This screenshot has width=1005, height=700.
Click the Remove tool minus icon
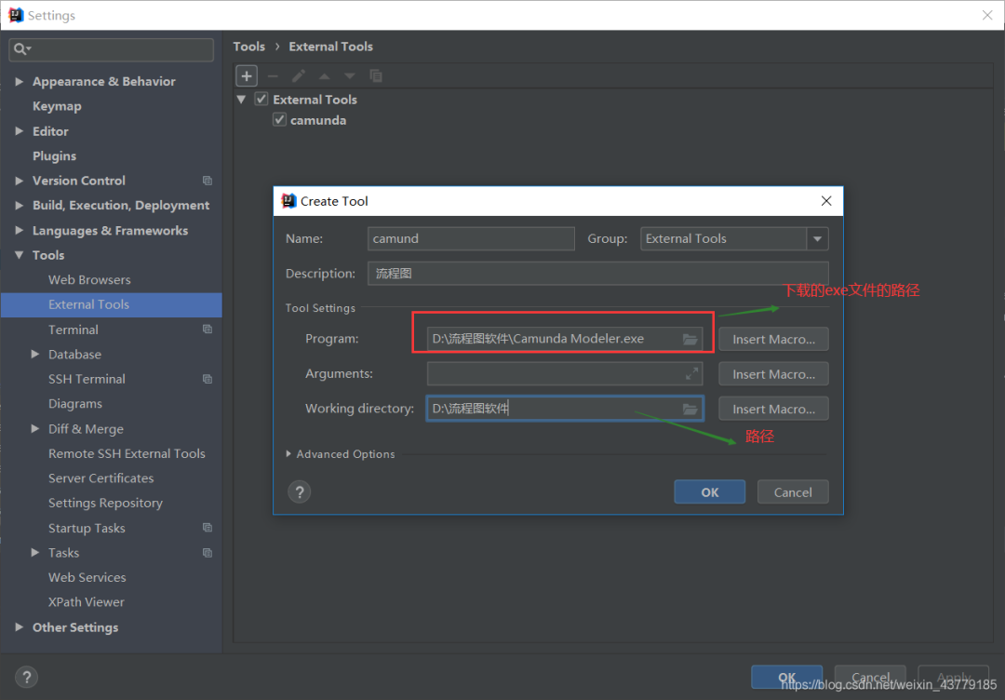pos(273,76)
